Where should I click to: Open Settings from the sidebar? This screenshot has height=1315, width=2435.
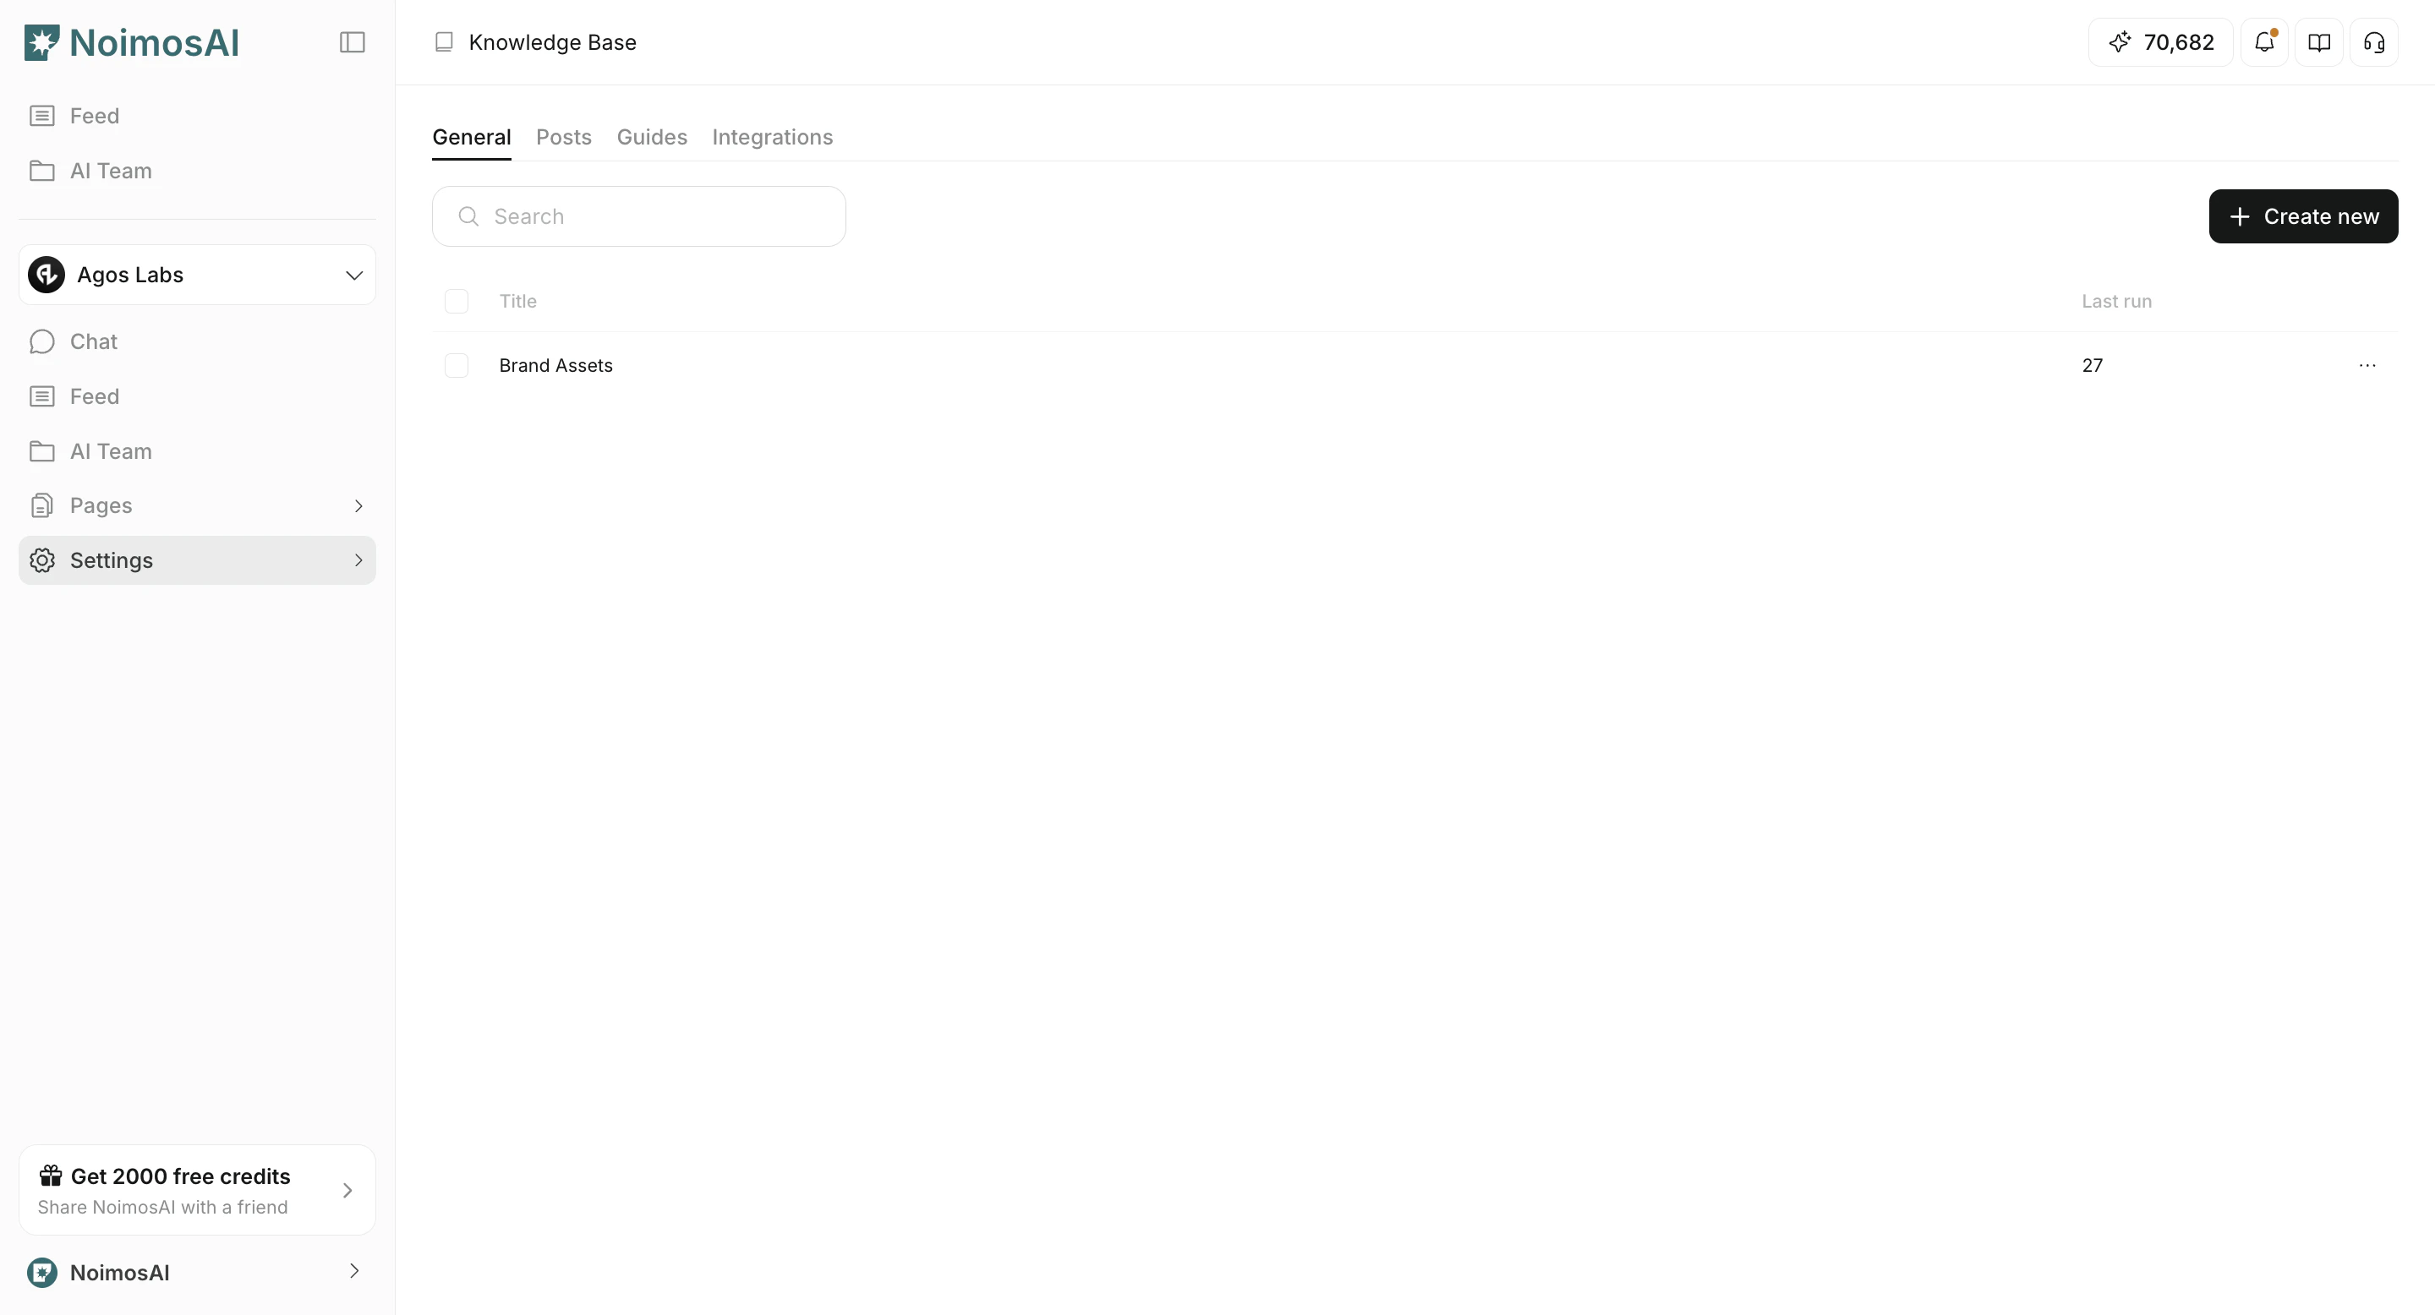(112, 559)
